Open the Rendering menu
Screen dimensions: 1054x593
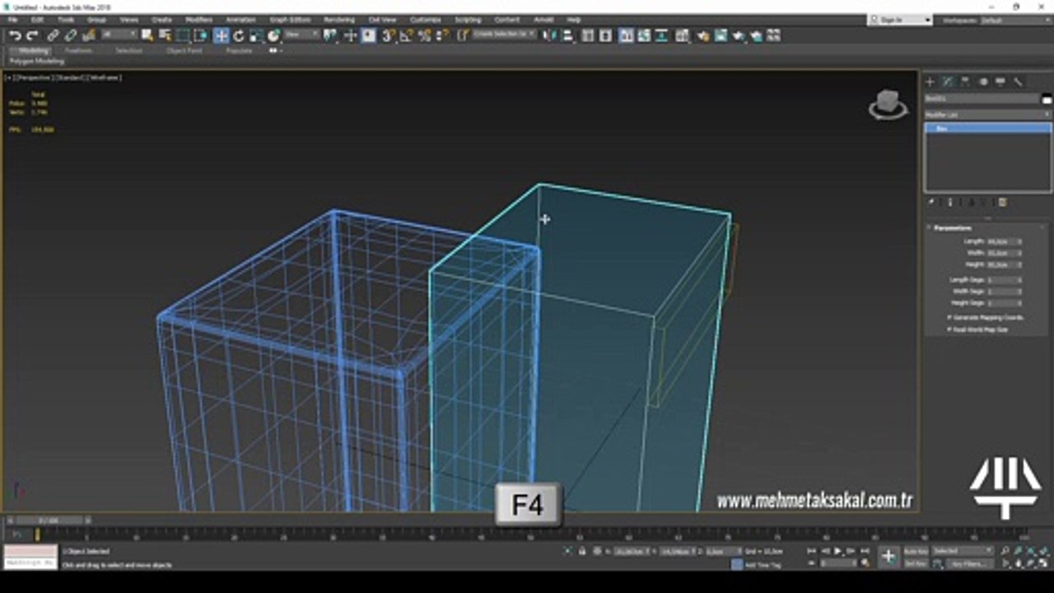[339, 19]
